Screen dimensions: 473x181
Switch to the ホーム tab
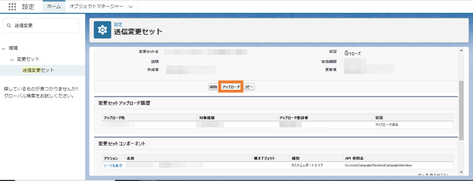click(54, 6)
